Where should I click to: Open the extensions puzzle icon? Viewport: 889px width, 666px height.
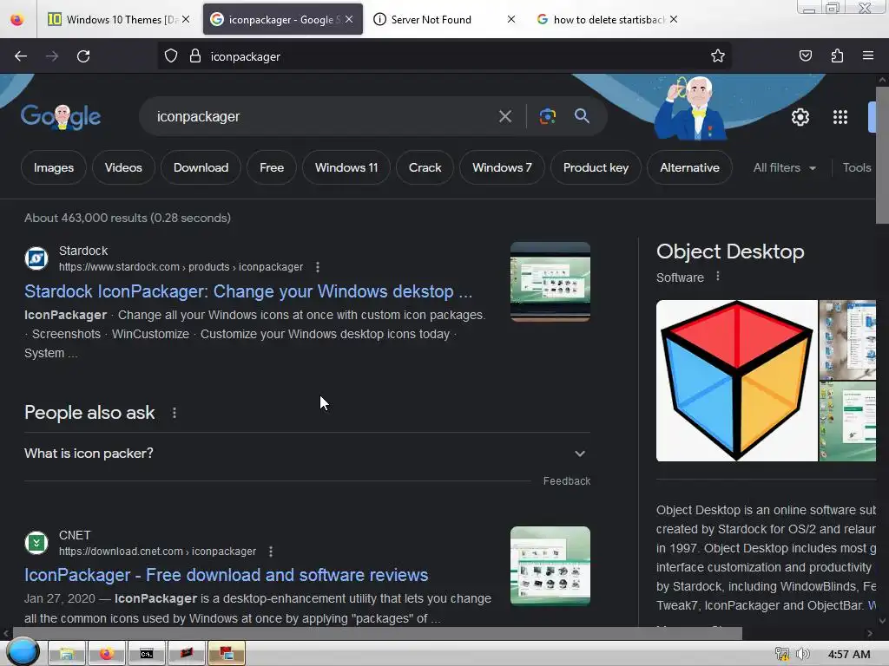[837, 56]
